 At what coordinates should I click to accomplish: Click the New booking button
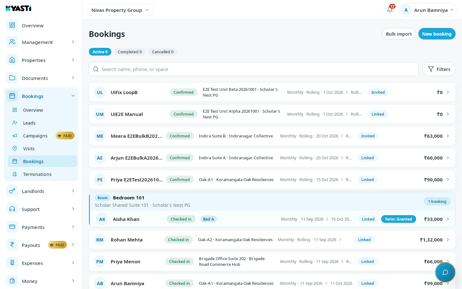pyautogui.click(x=437, y=34)
